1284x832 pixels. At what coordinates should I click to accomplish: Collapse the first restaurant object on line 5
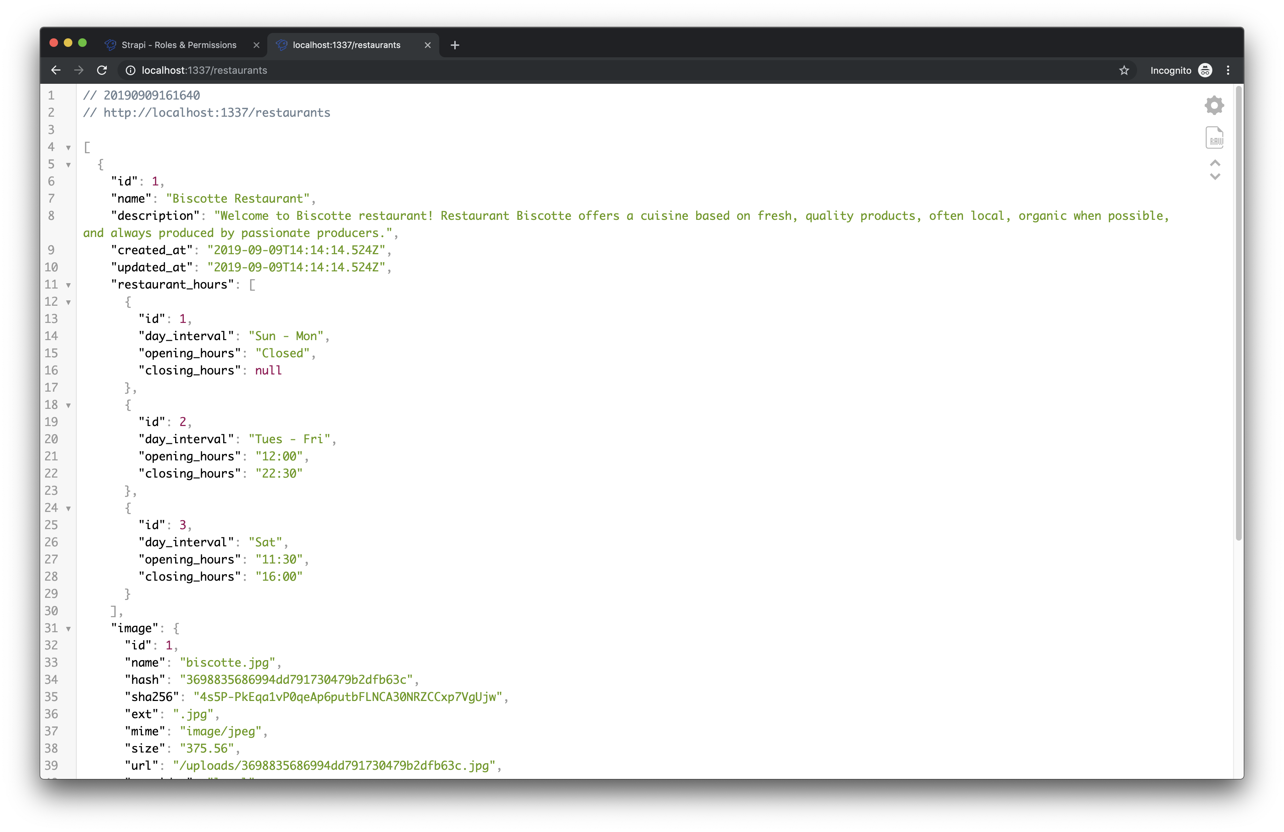click(68, 164)
